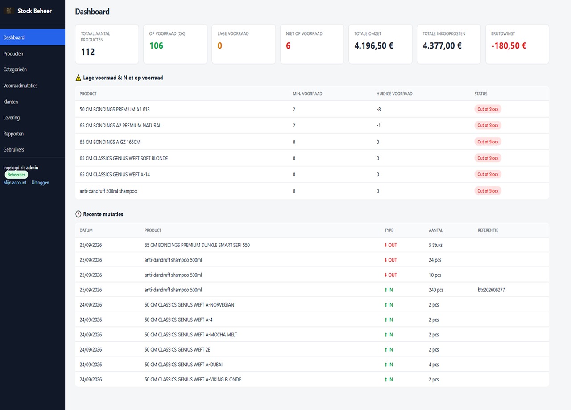Click the Niet op voorraad stat card
This screenshot has width=571, height=410.
tap(312, 44)
